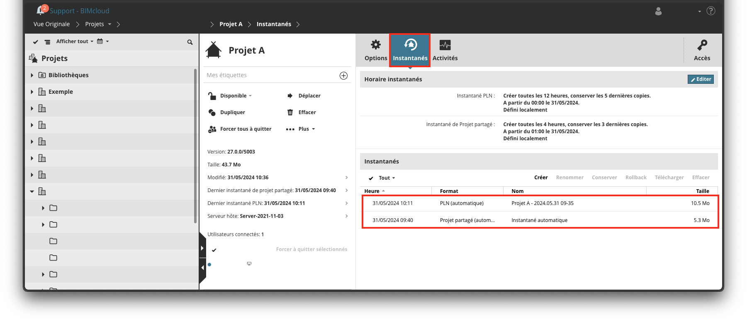Sort by the Heure column header
Screen dimensions: 747x322
[396, 191]
